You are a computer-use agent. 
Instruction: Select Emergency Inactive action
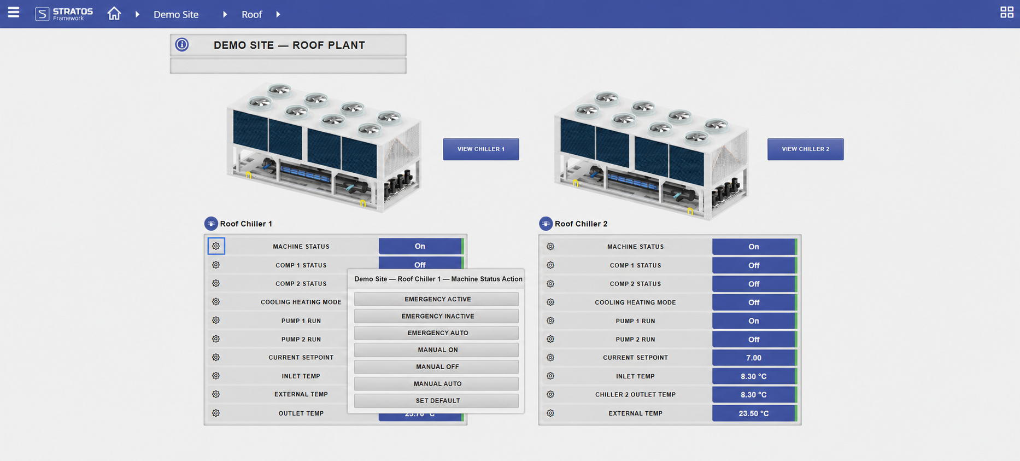(x=436, y=316)
